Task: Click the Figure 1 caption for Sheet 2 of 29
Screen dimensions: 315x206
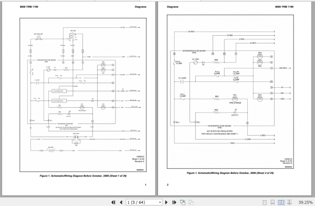Action: coord(230,173)
